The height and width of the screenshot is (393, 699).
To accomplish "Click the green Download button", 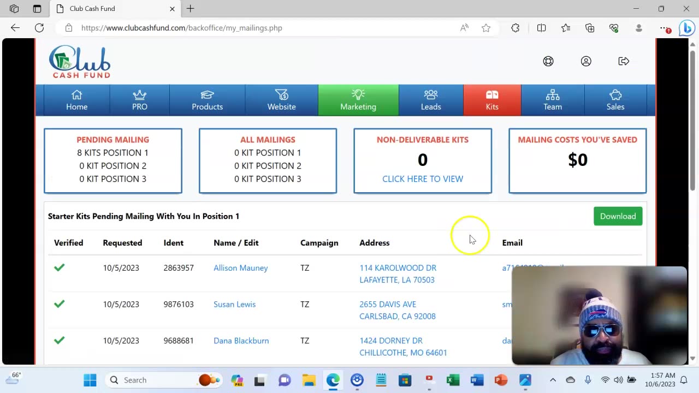I will click(618, 216).
